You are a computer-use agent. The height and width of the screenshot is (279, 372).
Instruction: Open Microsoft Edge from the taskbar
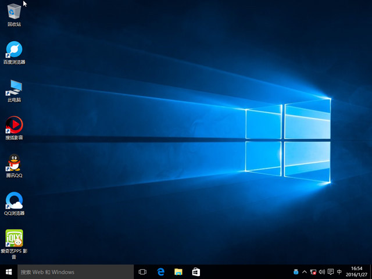click(x=161, y=271)
